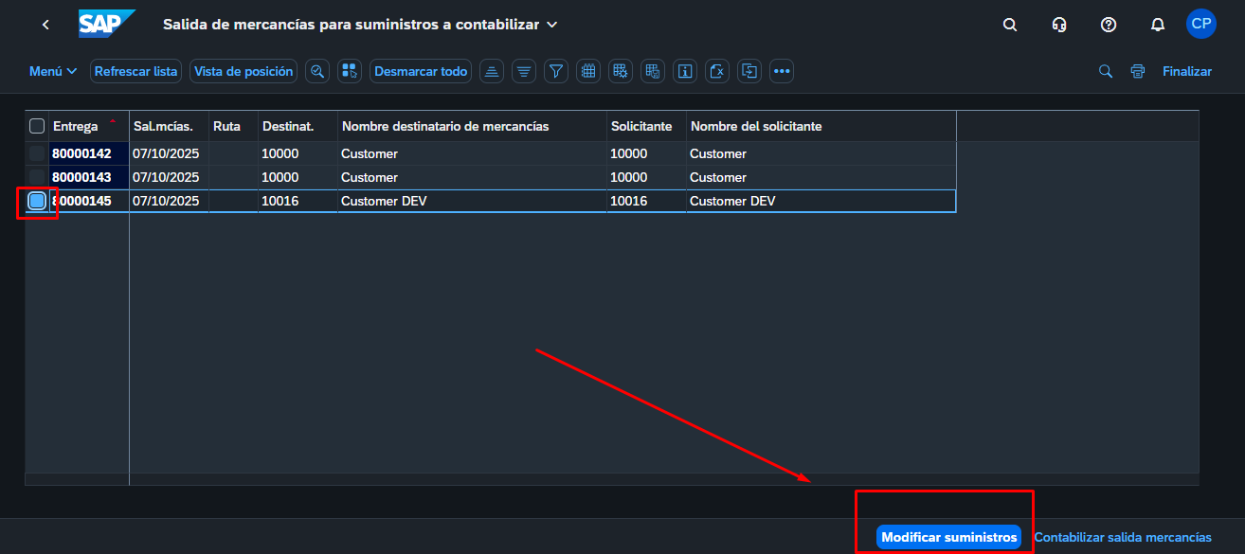Viewport: 1245px width, 554px height.
Task: Click the help question mark icon
Action: 1108,25
